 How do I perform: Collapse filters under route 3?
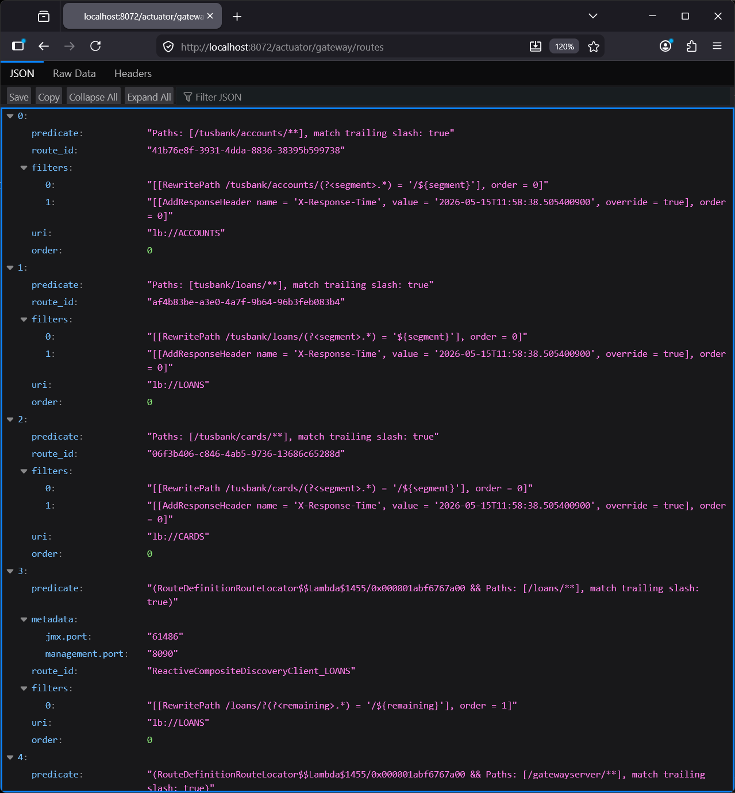click(24, 688)
